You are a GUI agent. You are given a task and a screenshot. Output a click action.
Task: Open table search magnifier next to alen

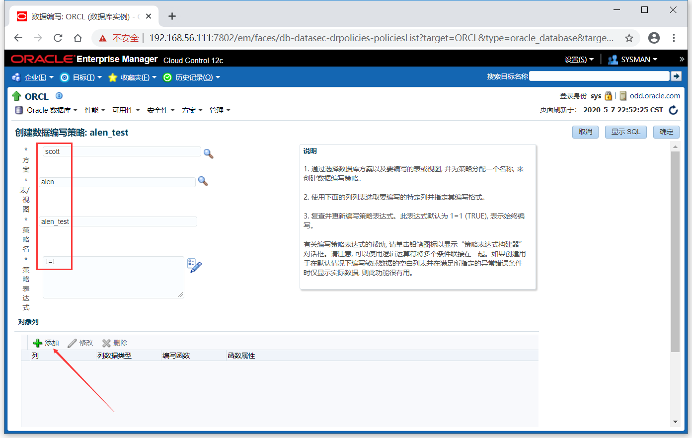coord(203,181)
